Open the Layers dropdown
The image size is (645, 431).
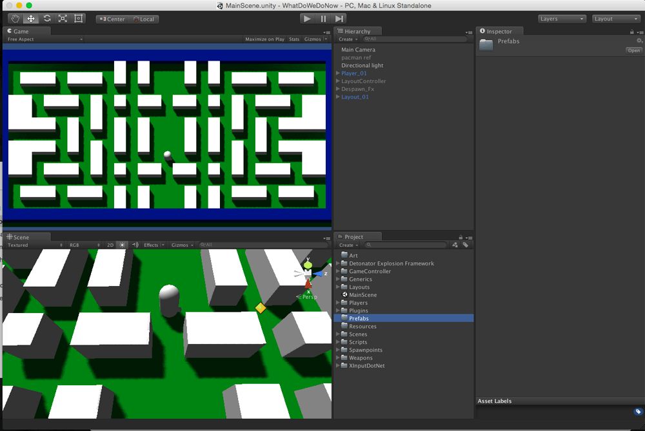pyautogui.click(x=562, y=19)
